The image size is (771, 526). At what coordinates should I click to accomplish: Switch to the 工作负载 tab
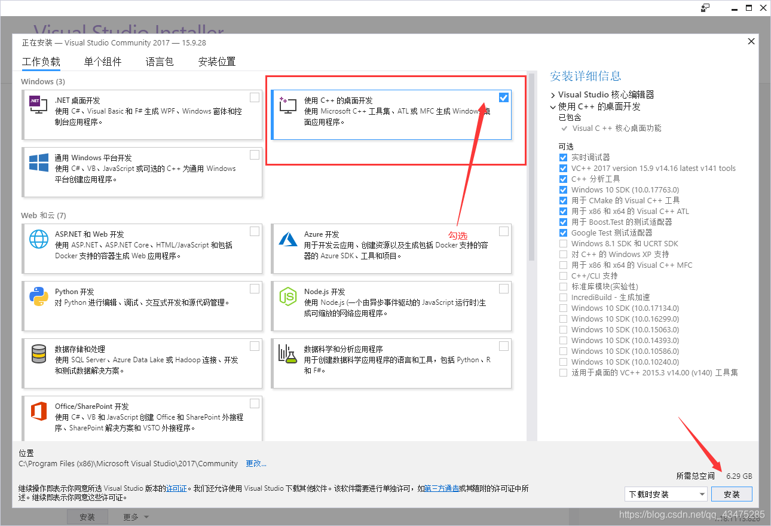click(x=41, y=62)
